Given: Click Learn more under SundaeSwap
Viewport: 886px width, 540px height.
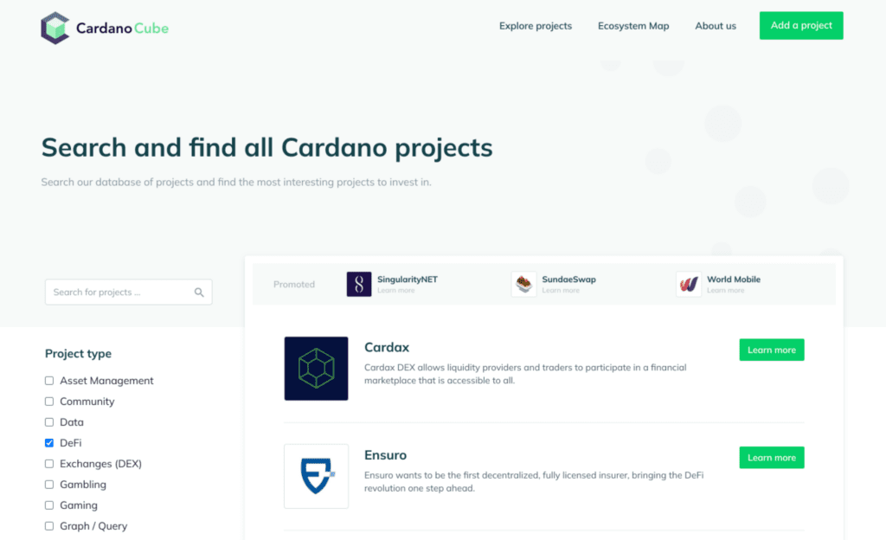Looking at the screenshot, I should [561, 290].
